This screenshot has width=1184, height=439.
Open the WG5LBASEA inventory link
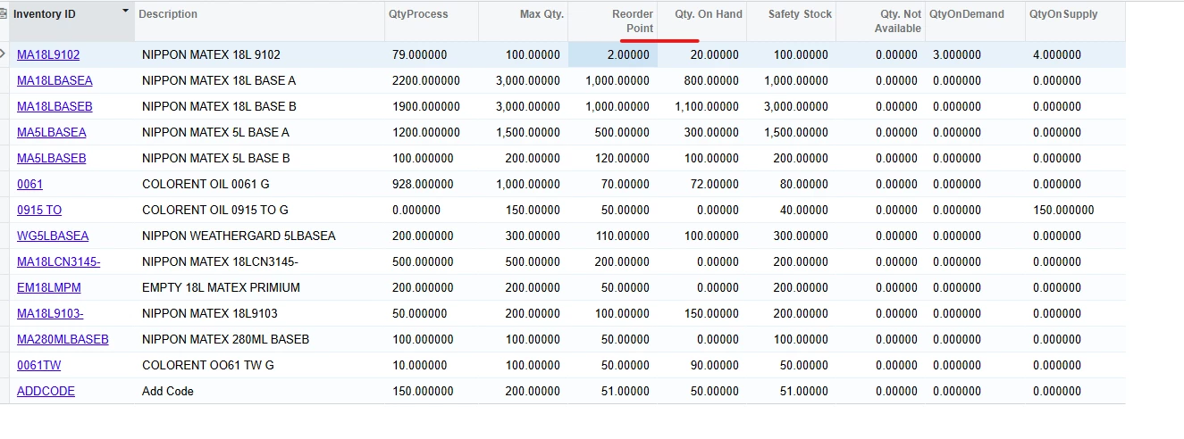click(x=53, y=236)
